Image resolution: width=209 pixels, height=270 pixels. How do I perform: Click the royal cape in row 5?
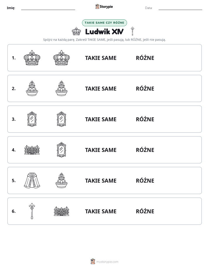tap(32, 181)
